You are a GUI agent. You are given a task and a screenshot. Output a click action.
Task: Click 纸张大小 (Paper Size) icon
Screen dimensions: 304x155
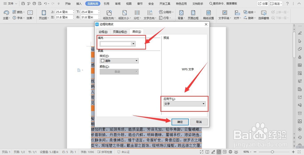[124, 13]
